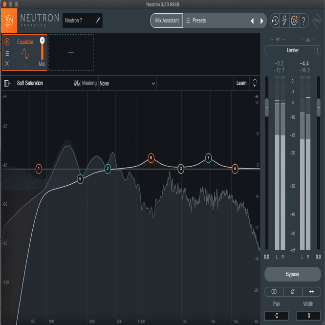Click the input peak value -5.2
325x325 pixels.
(279, 64)
